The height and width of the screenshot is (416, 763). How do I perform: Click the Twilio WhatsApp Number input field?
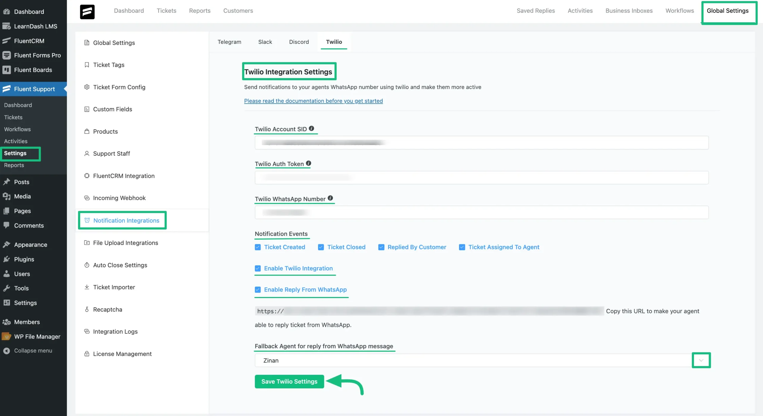(x=482, y=212)
